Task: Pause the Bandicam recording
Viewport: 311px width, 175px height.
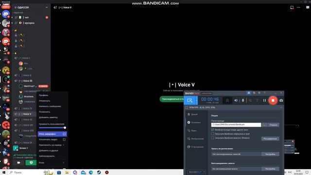Action: point(264,101)
